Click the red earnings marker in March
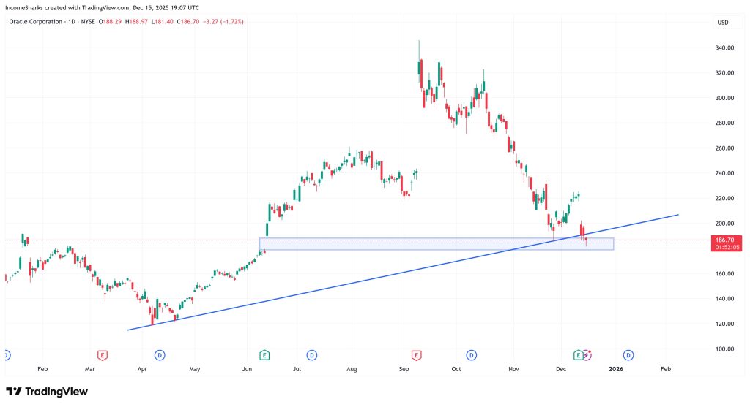 tap(103, 355)
